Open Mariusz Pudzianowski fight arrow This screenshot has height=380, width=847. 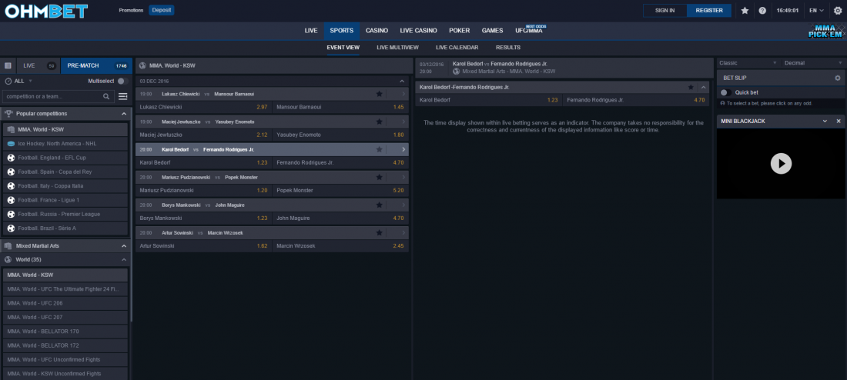[x=403, y=177]
